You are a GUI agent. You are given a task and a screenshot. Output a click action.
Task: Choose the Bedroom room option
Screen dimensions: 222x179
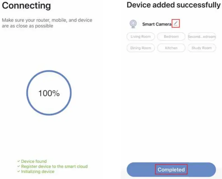coord(171,37)
